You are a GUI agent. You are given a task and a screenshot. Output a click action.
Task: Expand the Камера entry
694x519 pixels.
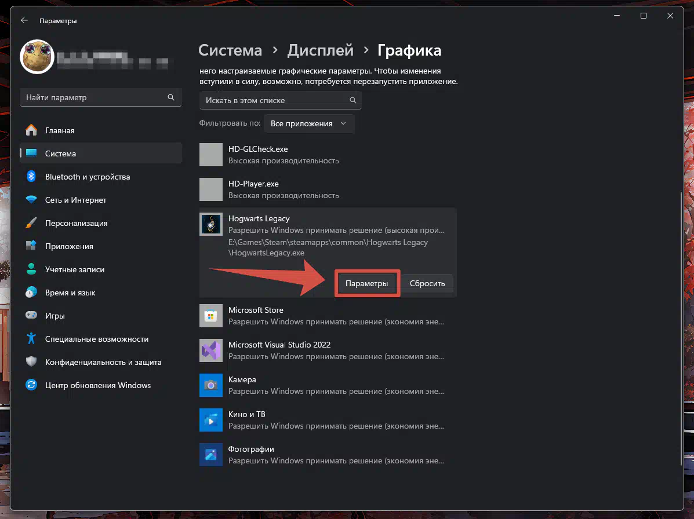[328, 385]
